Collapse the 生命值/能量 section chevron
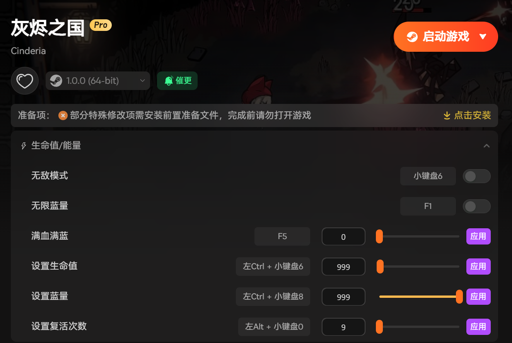 click(x=487, y=146)
